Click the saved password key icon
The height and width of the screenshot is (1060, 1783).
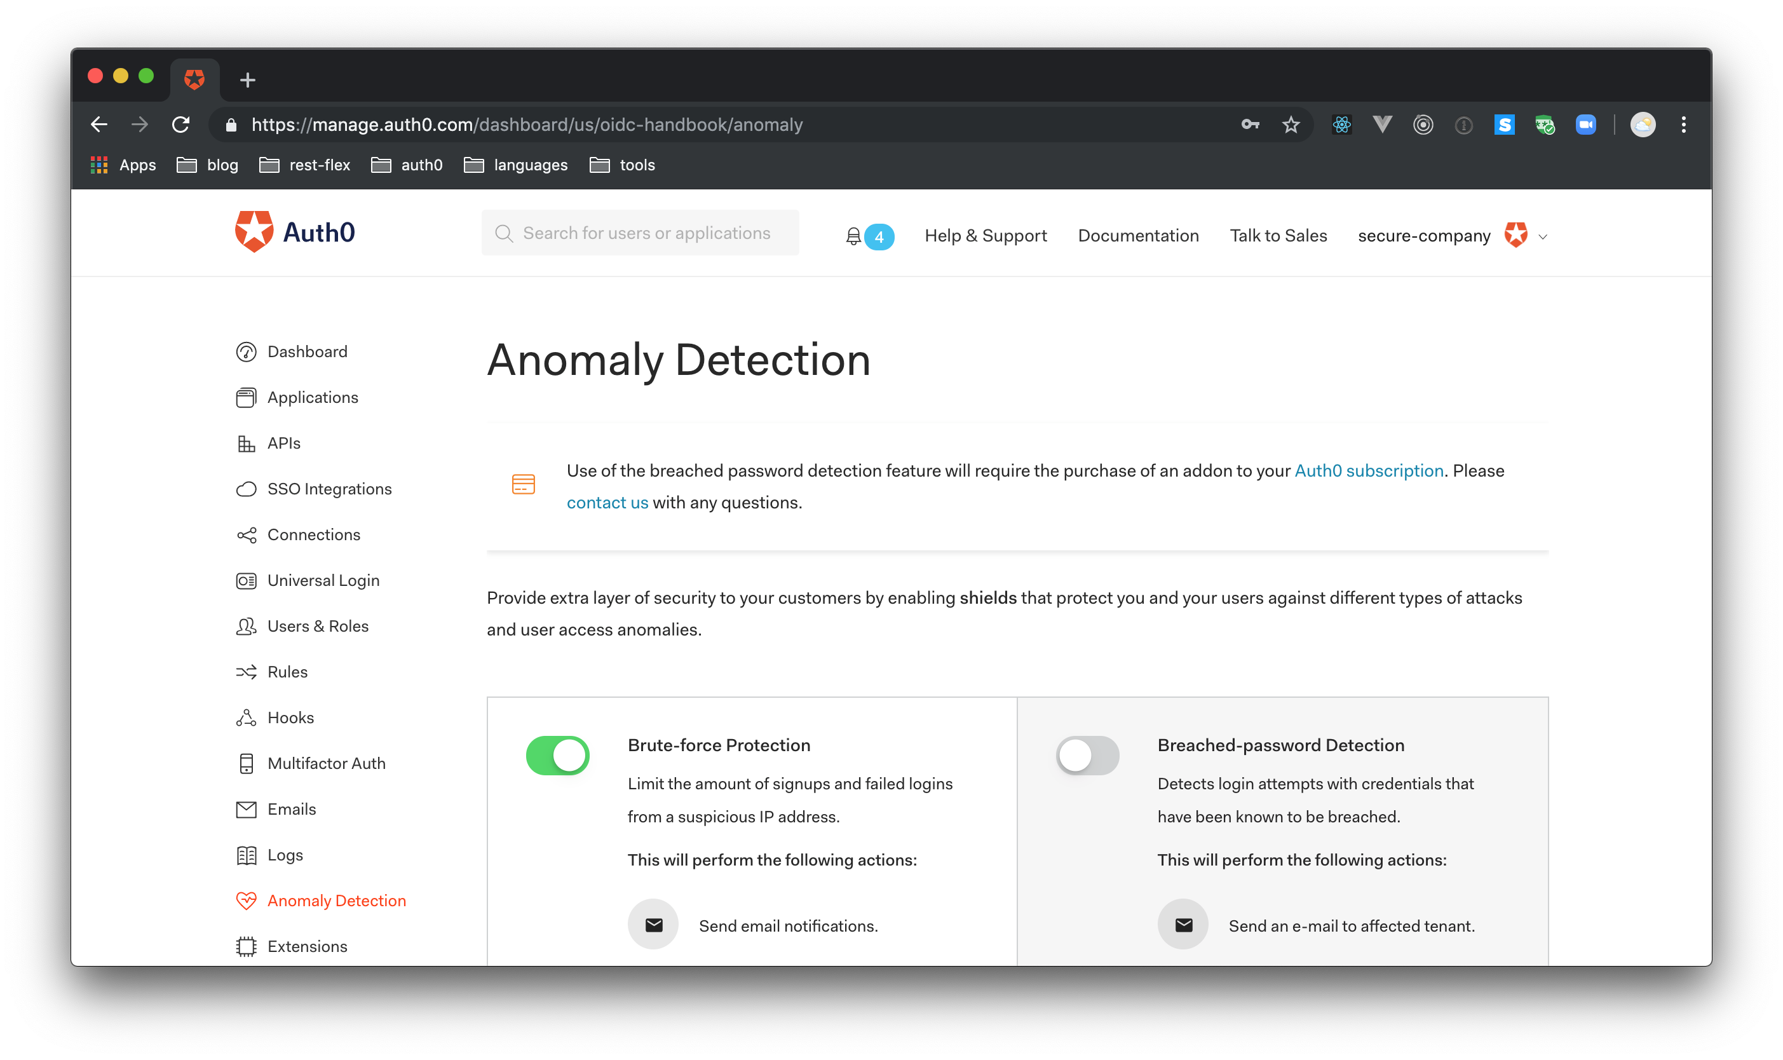tap(1251, 125)
